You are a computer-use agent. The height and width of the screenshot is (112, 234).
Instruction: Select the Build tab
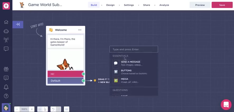coord(94,5)
